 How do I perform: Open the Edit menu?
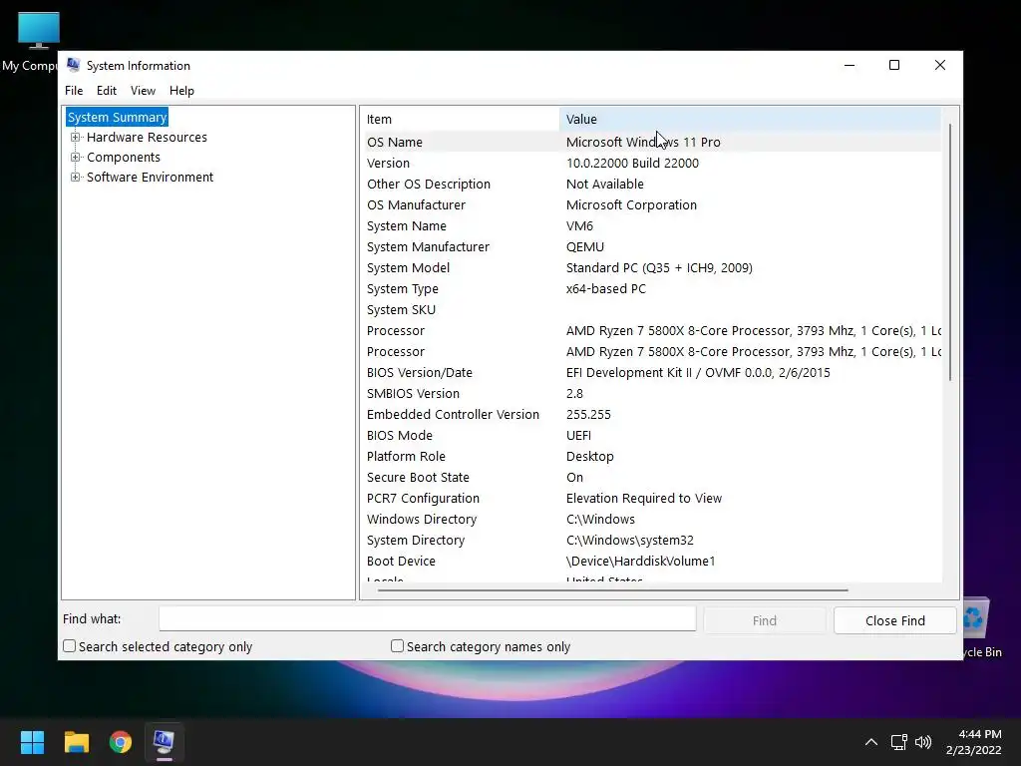coord(106,91)
